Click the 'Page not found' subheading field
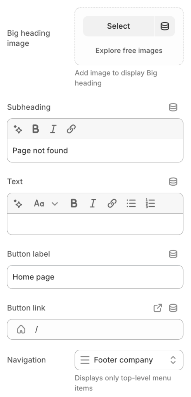The width and height of the screenshot is (191, 397). click(95, 151)
